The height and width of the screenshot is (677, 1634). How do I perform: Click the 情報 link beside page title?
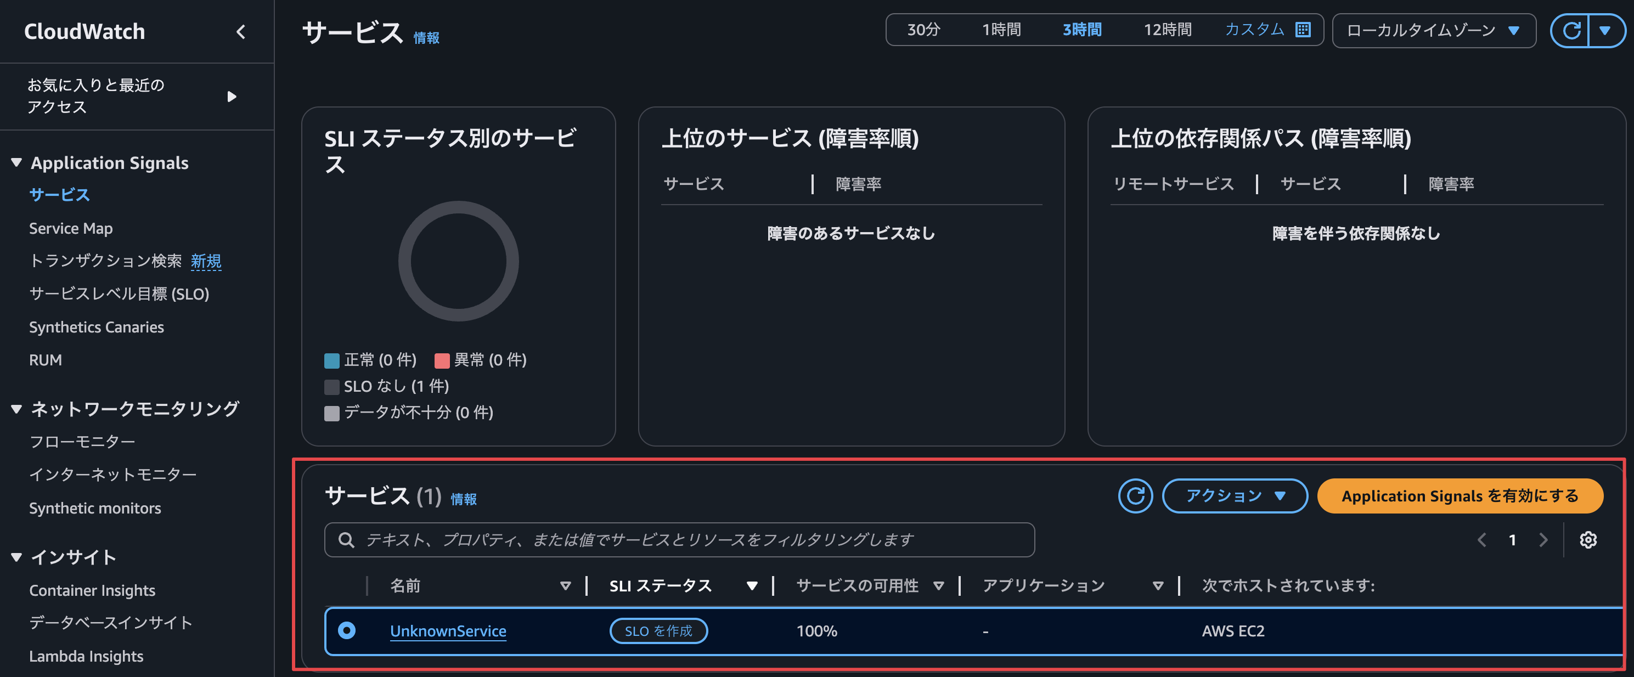426,38
